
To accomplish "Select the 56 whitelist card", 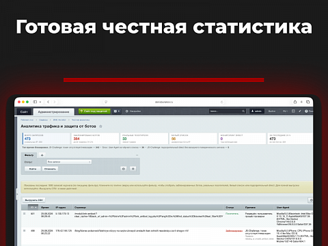I will pos(193,139).
